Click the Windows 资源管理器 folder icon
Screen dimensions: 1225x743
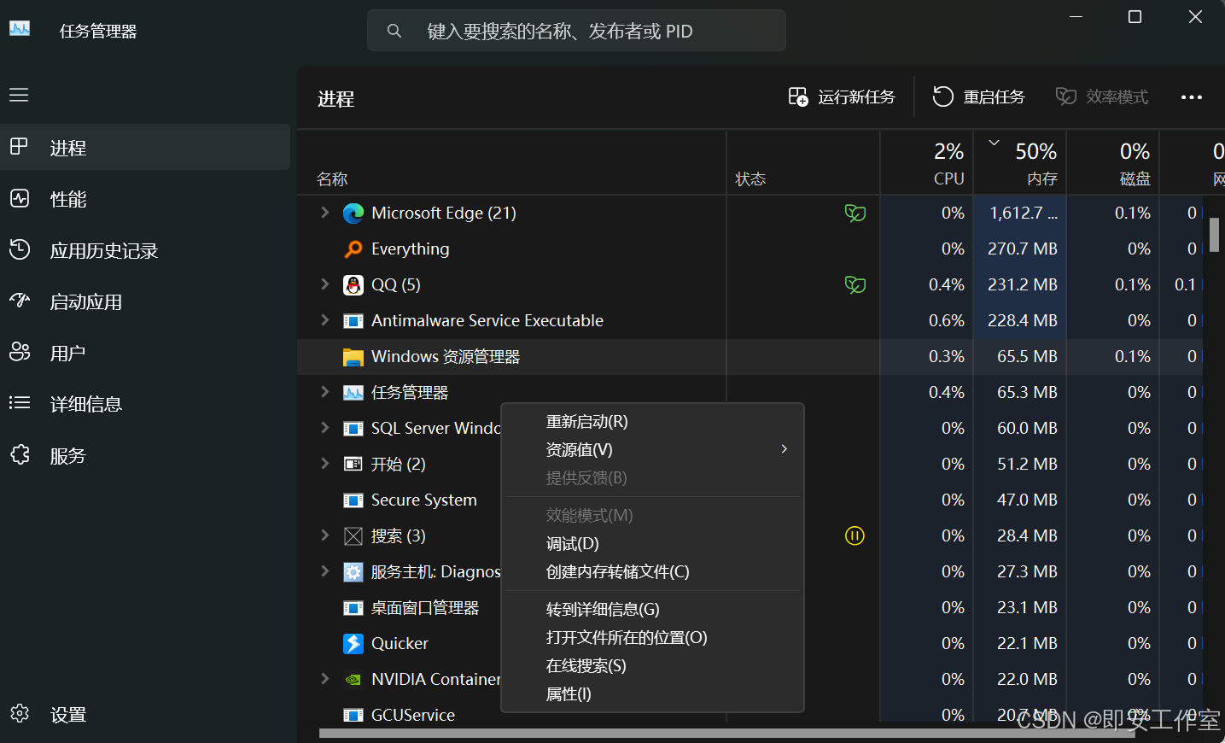(x=353, y=357)
